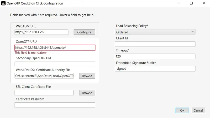Browse for the SSL Client Certificate File
Image resolution: width=210 pixels, height=118 pixels.
coord(87,93)
